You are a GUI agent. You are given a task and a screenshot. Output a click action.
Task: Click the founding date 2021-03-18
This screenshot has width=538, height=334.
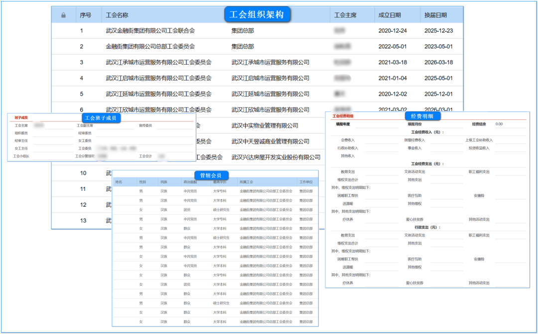tap(393, 62)
